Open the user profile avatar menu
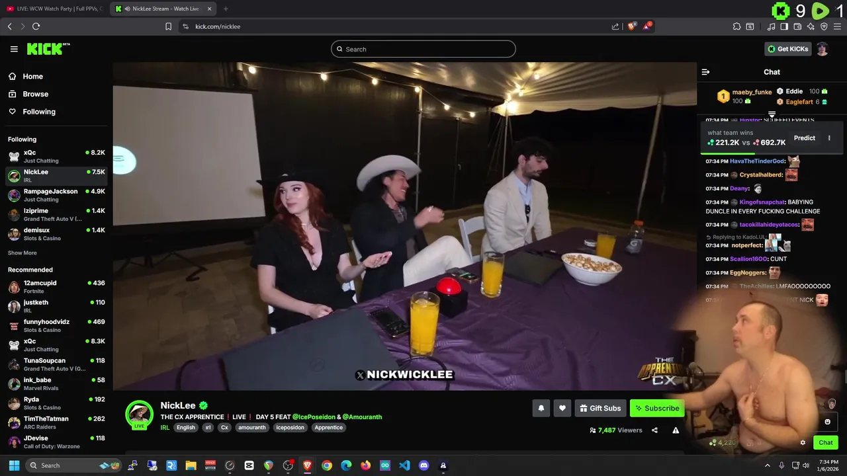 [x=822, y=49]
